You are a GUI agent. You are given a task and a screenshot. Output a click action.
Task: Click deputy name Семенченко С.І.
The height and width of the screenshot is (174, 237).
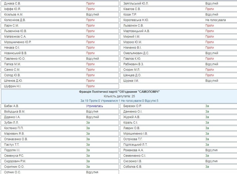click(x=135, y=155)
